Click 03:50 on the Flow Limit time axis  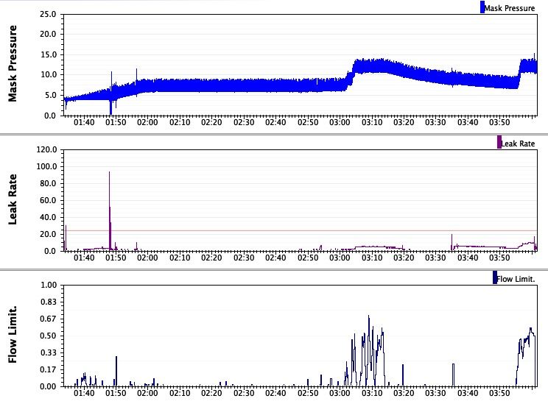[500, 394]
